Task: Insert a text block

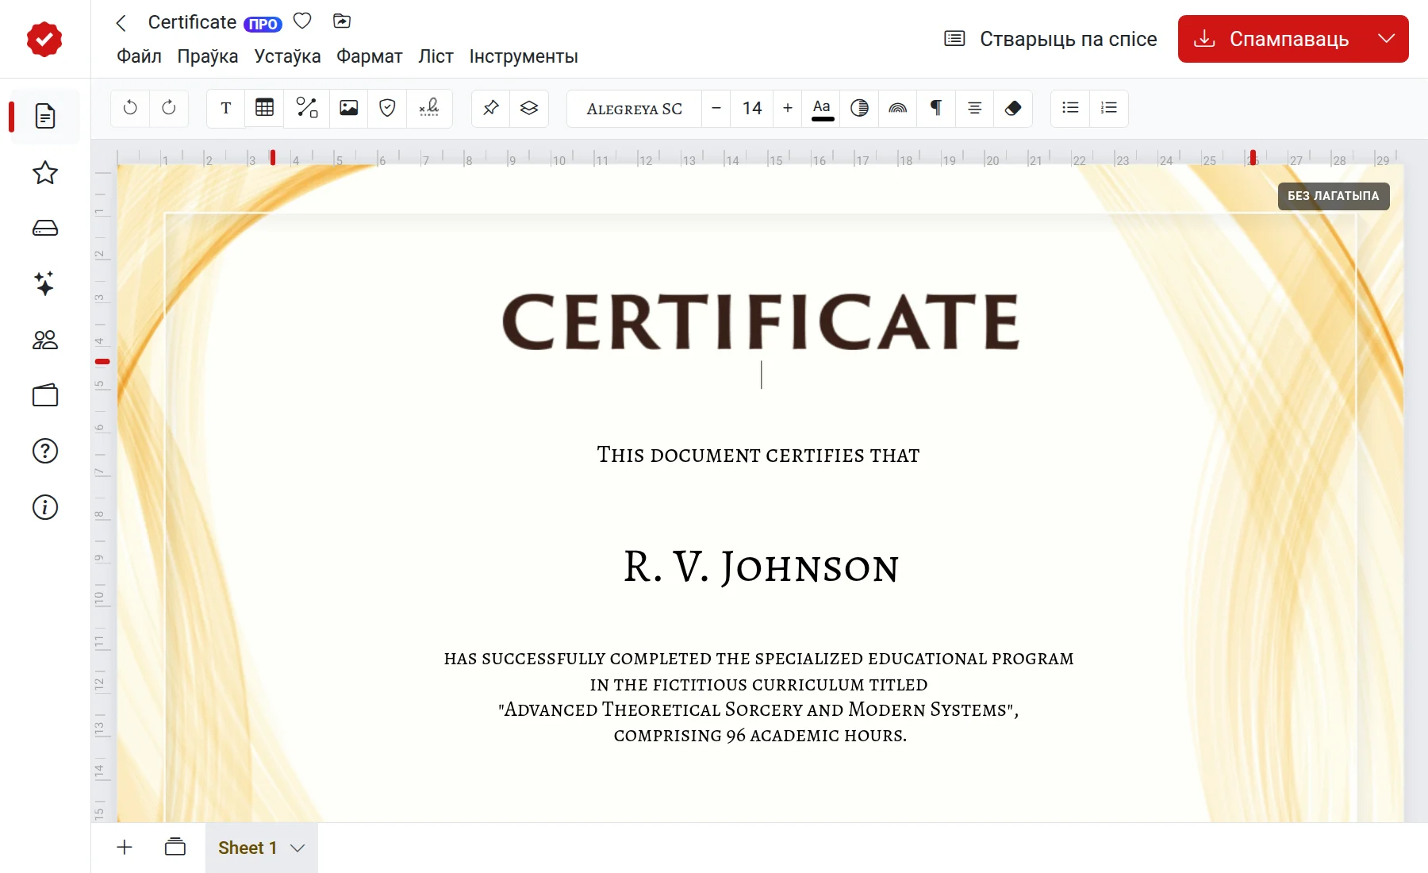Action: [x=226, y=108]
